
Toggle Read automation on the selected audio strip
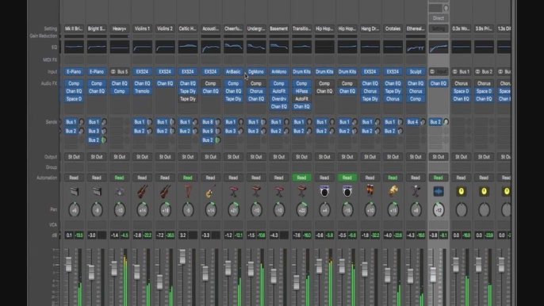click(x=439, y=178)
